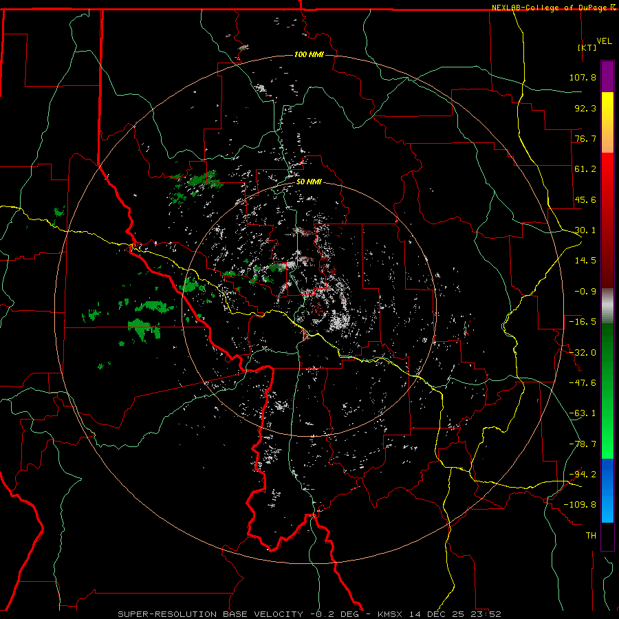Select the VEL legend title
The image size is (619, 619).
pyautogui.click(x=604, y=41)
